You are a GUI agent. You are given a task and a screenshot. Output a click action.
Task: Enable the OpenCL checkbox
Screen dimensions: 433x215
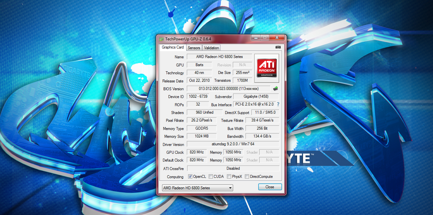pyautogui.click(x=190, y=177)
